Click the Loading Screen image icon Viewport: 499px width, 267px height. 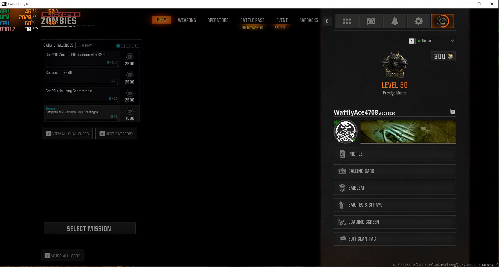pyautogui.click(x=342, y=222)
